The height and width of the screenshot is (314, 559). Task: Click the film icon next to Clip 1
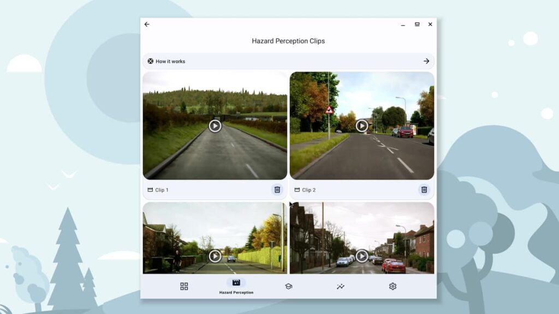coord(150,190)
